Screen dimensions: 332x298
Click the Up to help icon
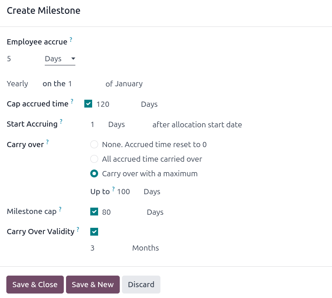(x=113, y=189)
